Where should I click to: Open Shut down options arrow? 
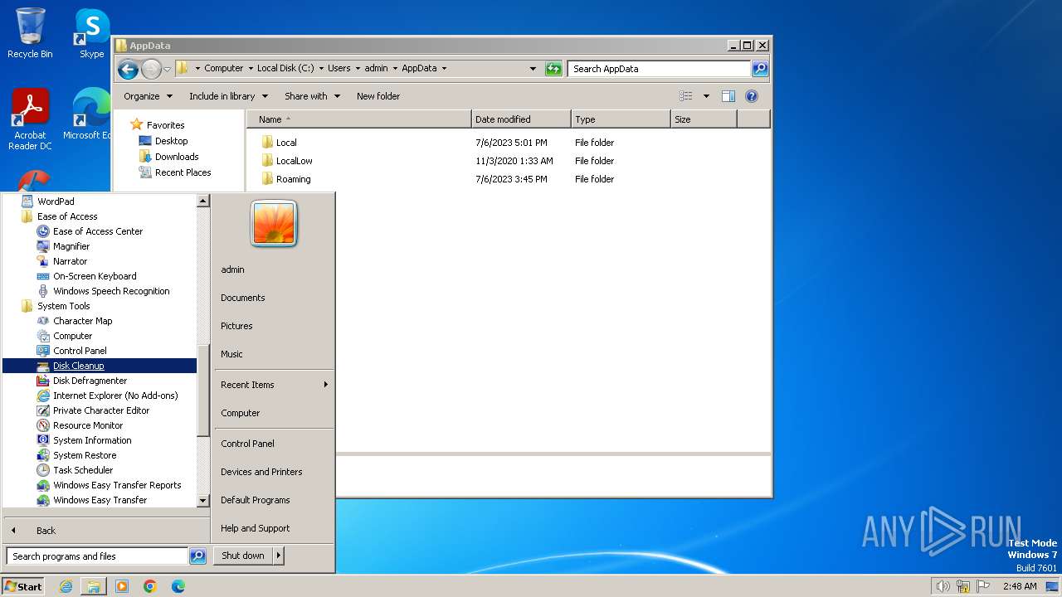[279, 556]
